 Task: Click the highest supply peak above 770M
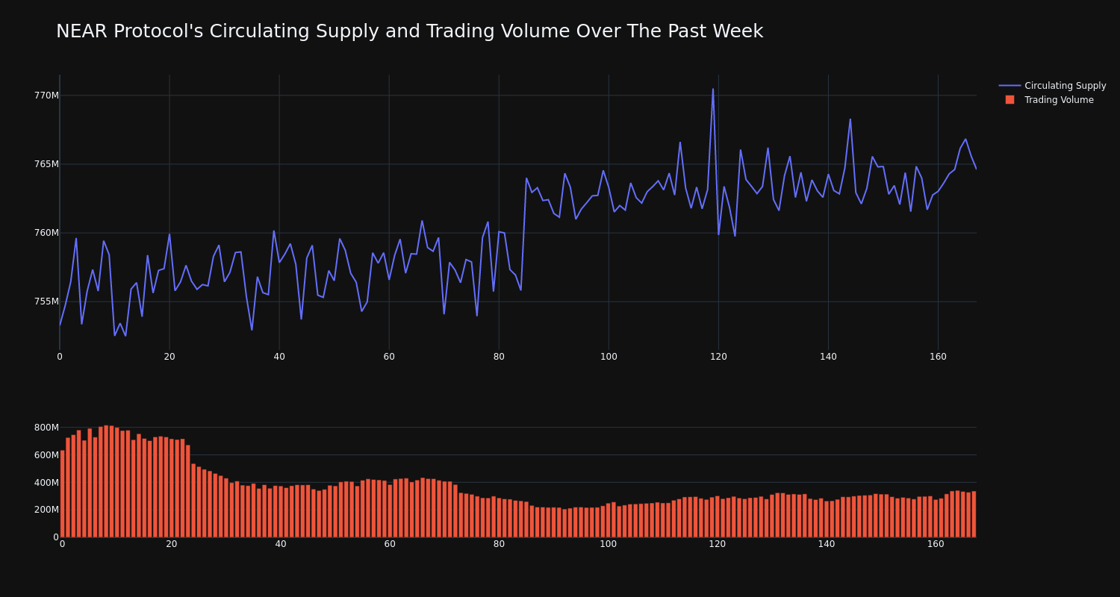712,90
